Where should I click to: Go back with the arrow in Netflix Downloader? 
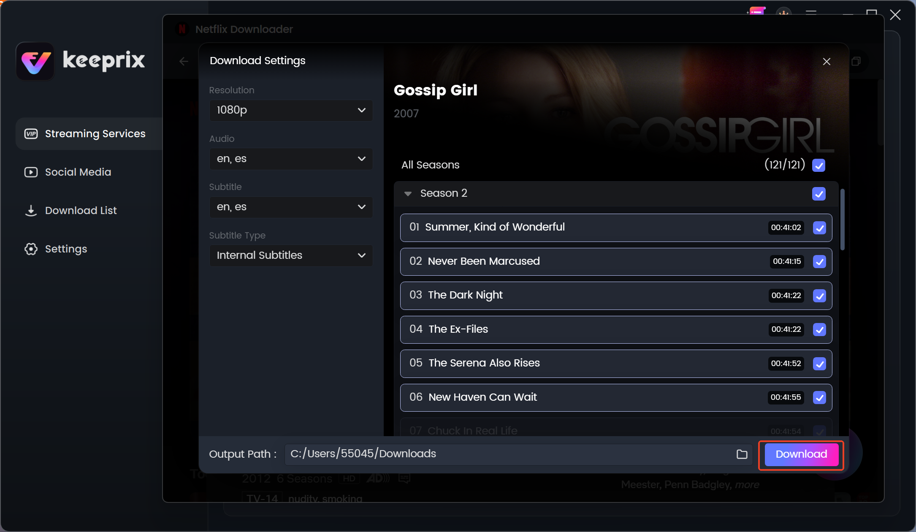pyautogui.click(x=184, y=62)
